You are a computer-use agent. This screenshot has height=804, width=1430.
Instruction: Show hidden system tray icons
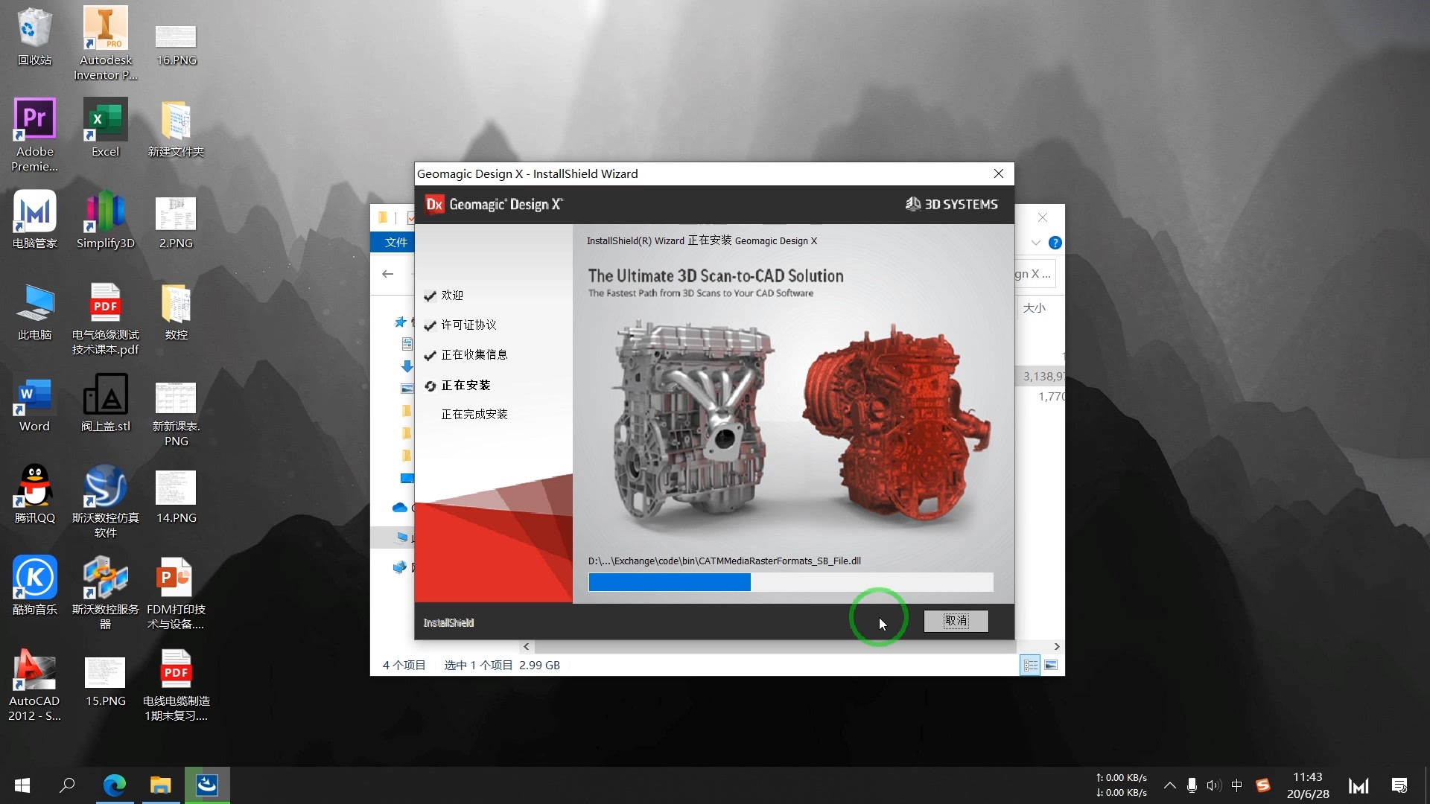tap(1169, 785)
